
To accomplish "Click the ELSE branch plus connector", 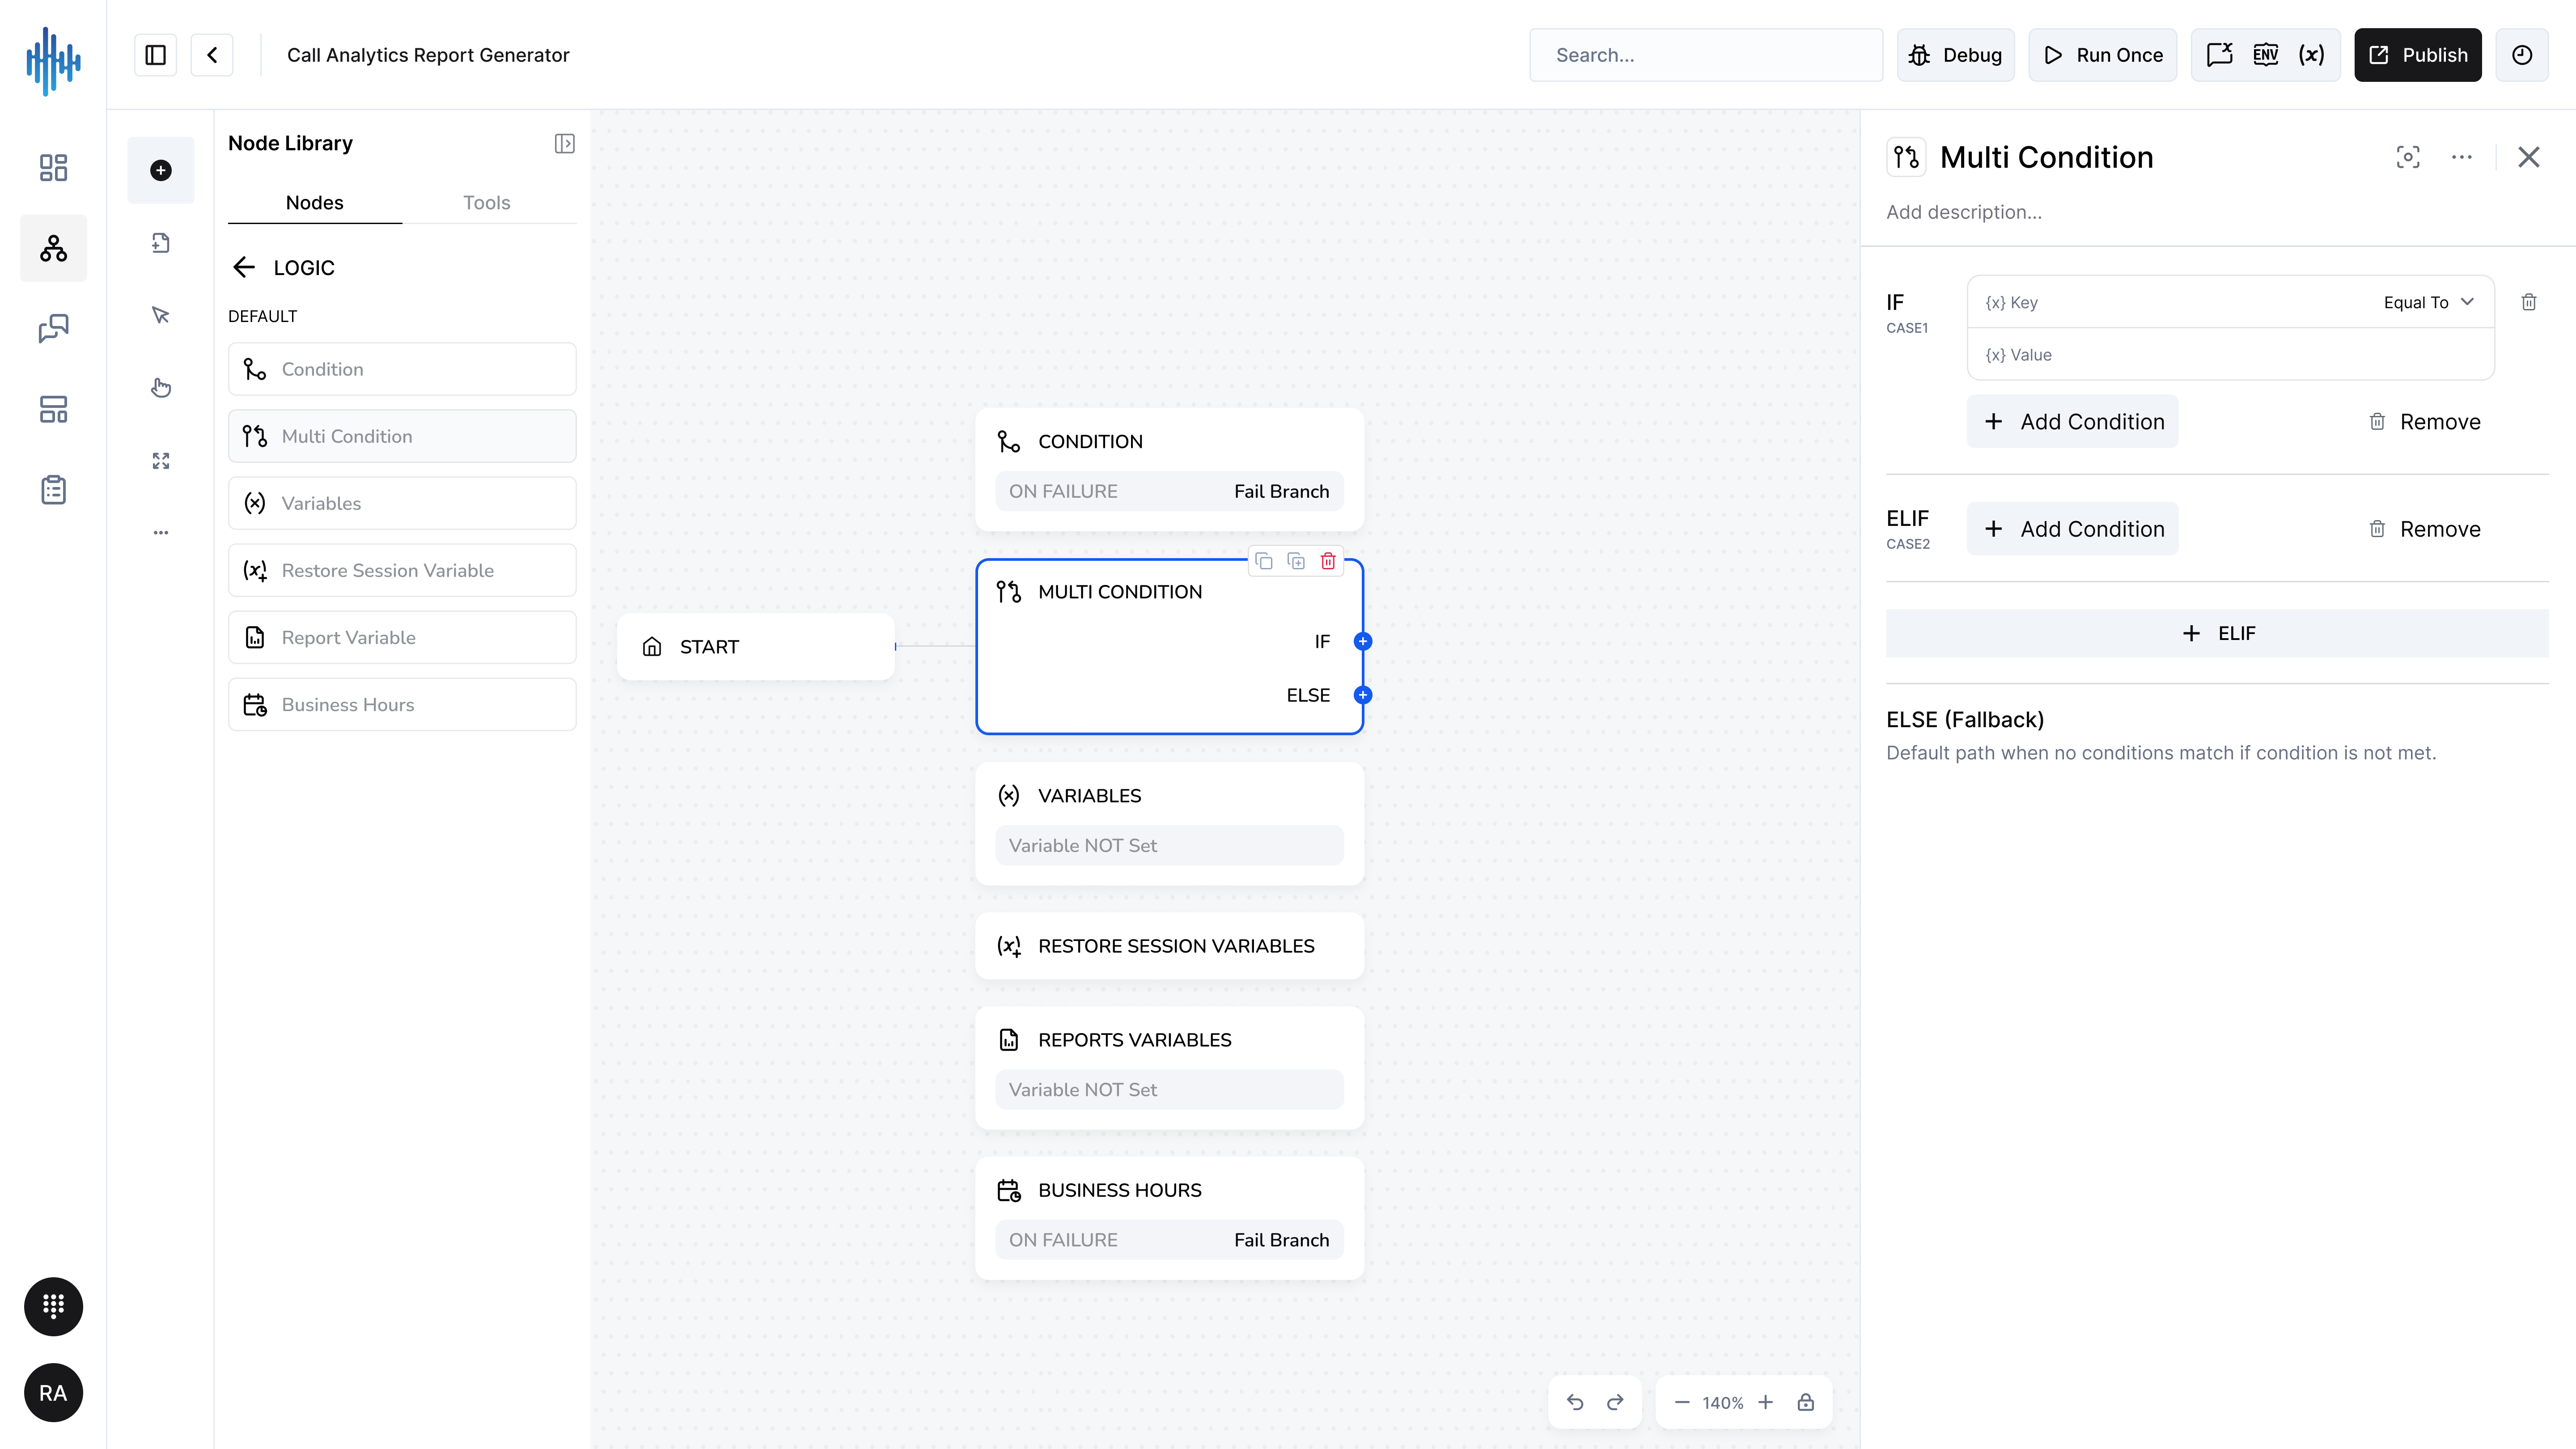I will click(1363, 695).
